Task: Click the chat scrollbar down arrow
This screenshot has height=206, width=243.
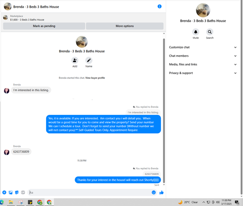Action: 164,185
